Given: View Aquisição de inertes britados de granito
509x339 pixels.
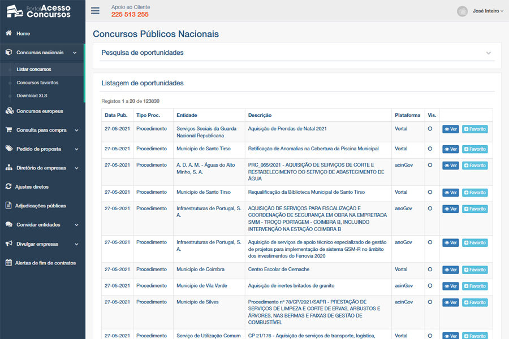Looking at the screenshot, I should click(450, 286).
